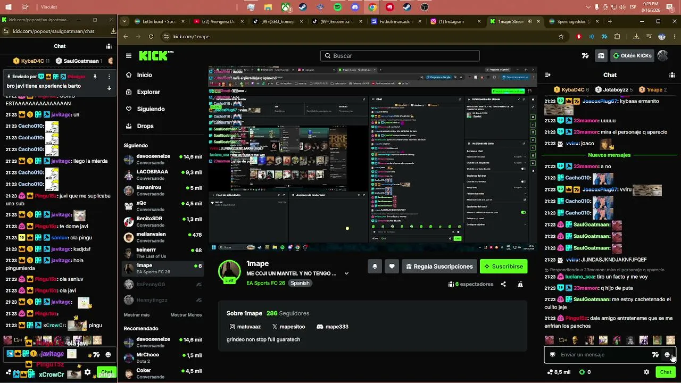The width and height of the screenshot is (681, 383).
Task: Open the 7TV icon in Kick header
Action: [585, 56]
